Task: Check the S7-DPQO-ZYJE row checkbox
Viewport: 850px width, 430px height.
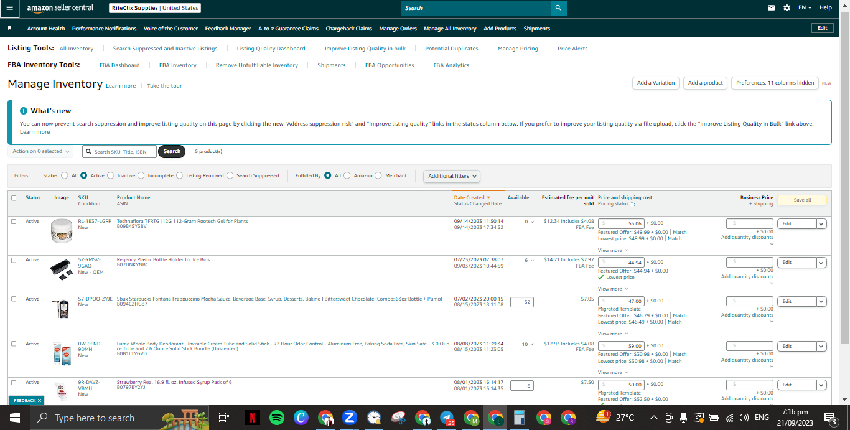Action: 14,299
